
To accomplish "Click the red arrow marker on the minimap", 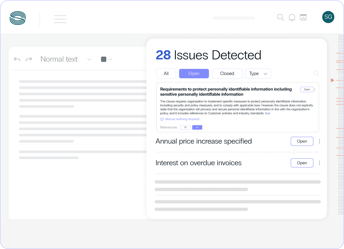I will [333, 80].
